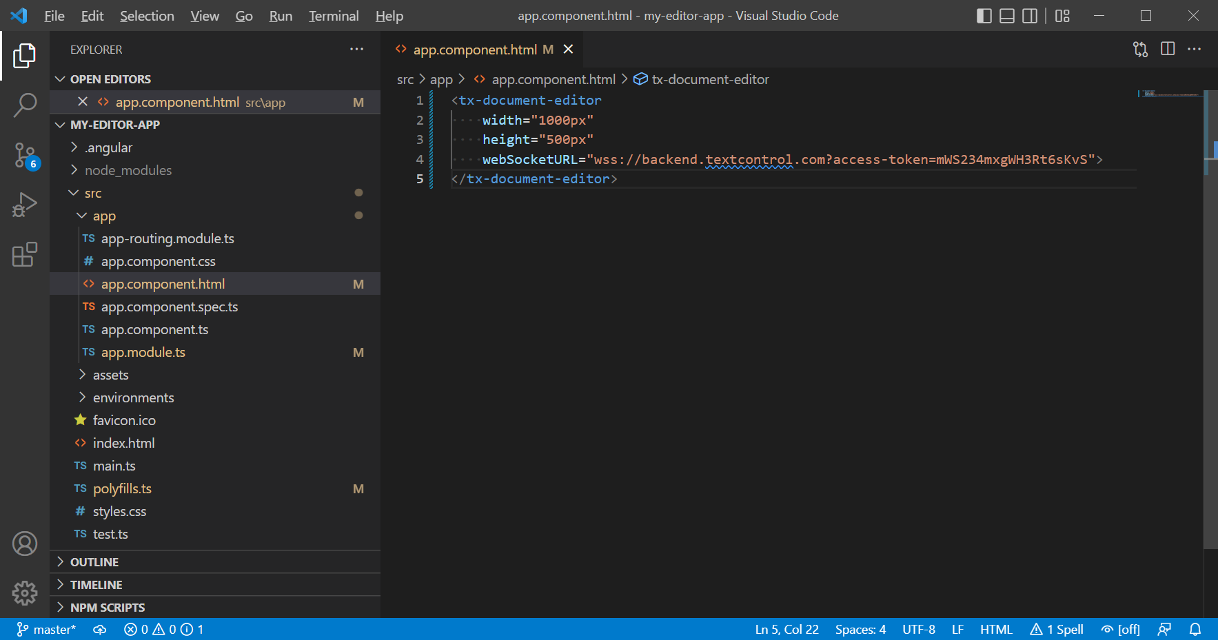
Task: Open app.module.ts file
Action: click(x=215, y=352)
